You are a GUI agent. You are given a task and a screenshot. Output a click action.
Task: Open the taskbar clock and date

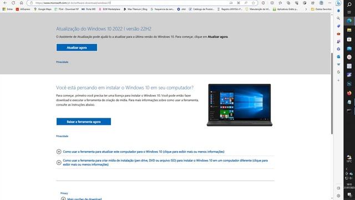349,186
